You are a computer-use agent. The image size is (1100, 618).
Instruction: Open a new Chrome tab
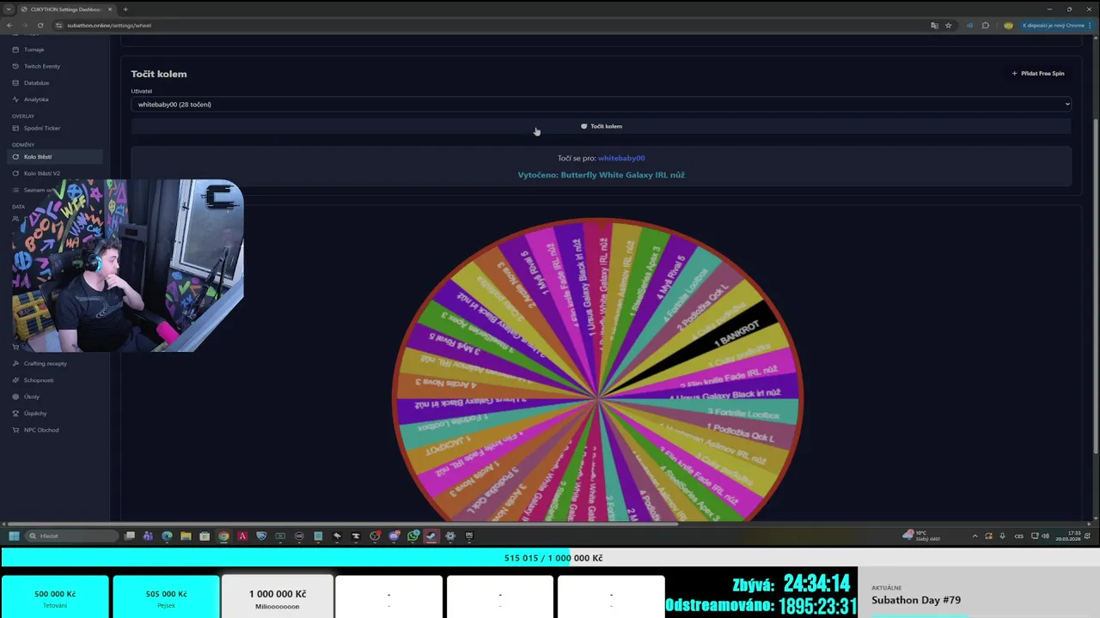click(x=125, y=9)
